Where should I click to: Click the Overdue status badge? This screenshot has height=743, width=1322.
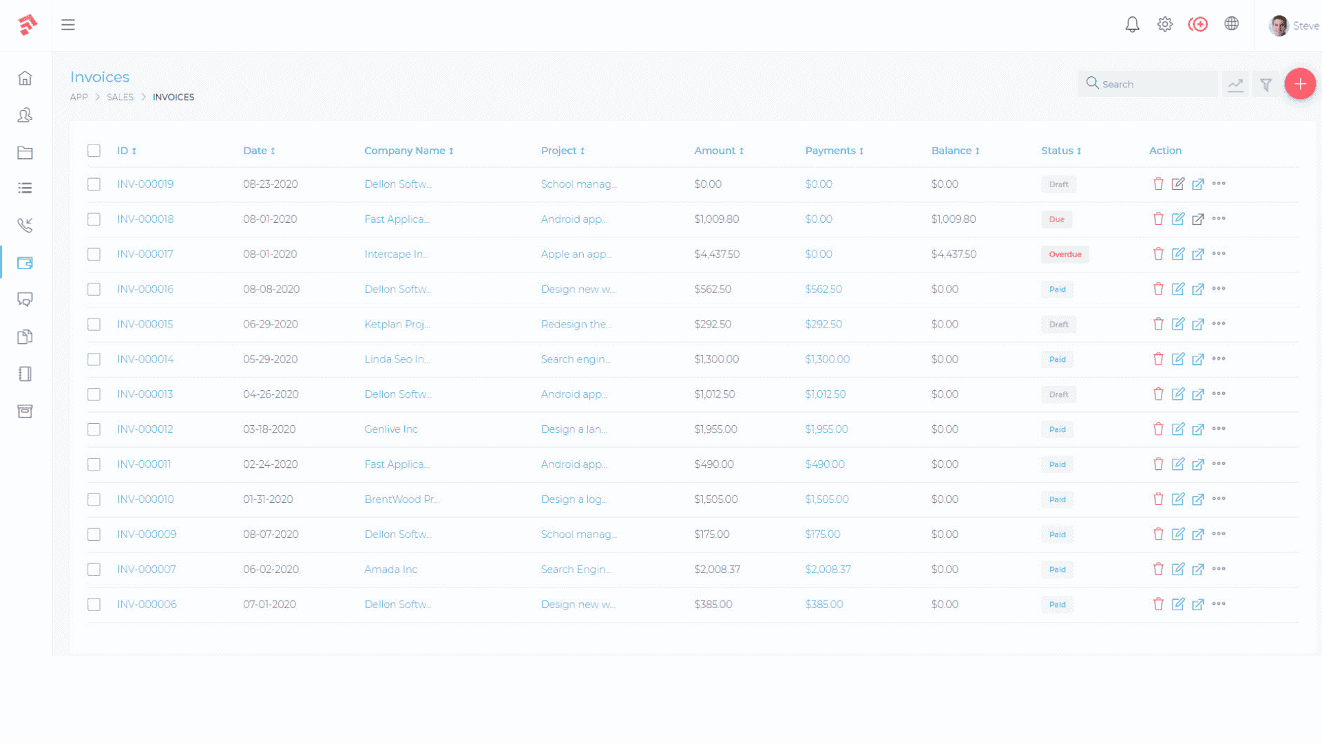[1064, 255]
